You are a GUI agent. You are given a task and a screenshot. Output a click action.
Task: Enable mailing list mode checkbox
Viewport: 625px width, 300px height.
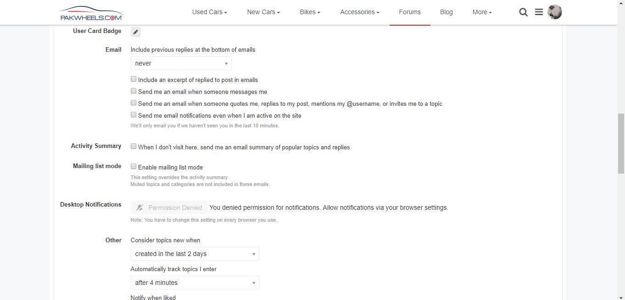[134, 167]
